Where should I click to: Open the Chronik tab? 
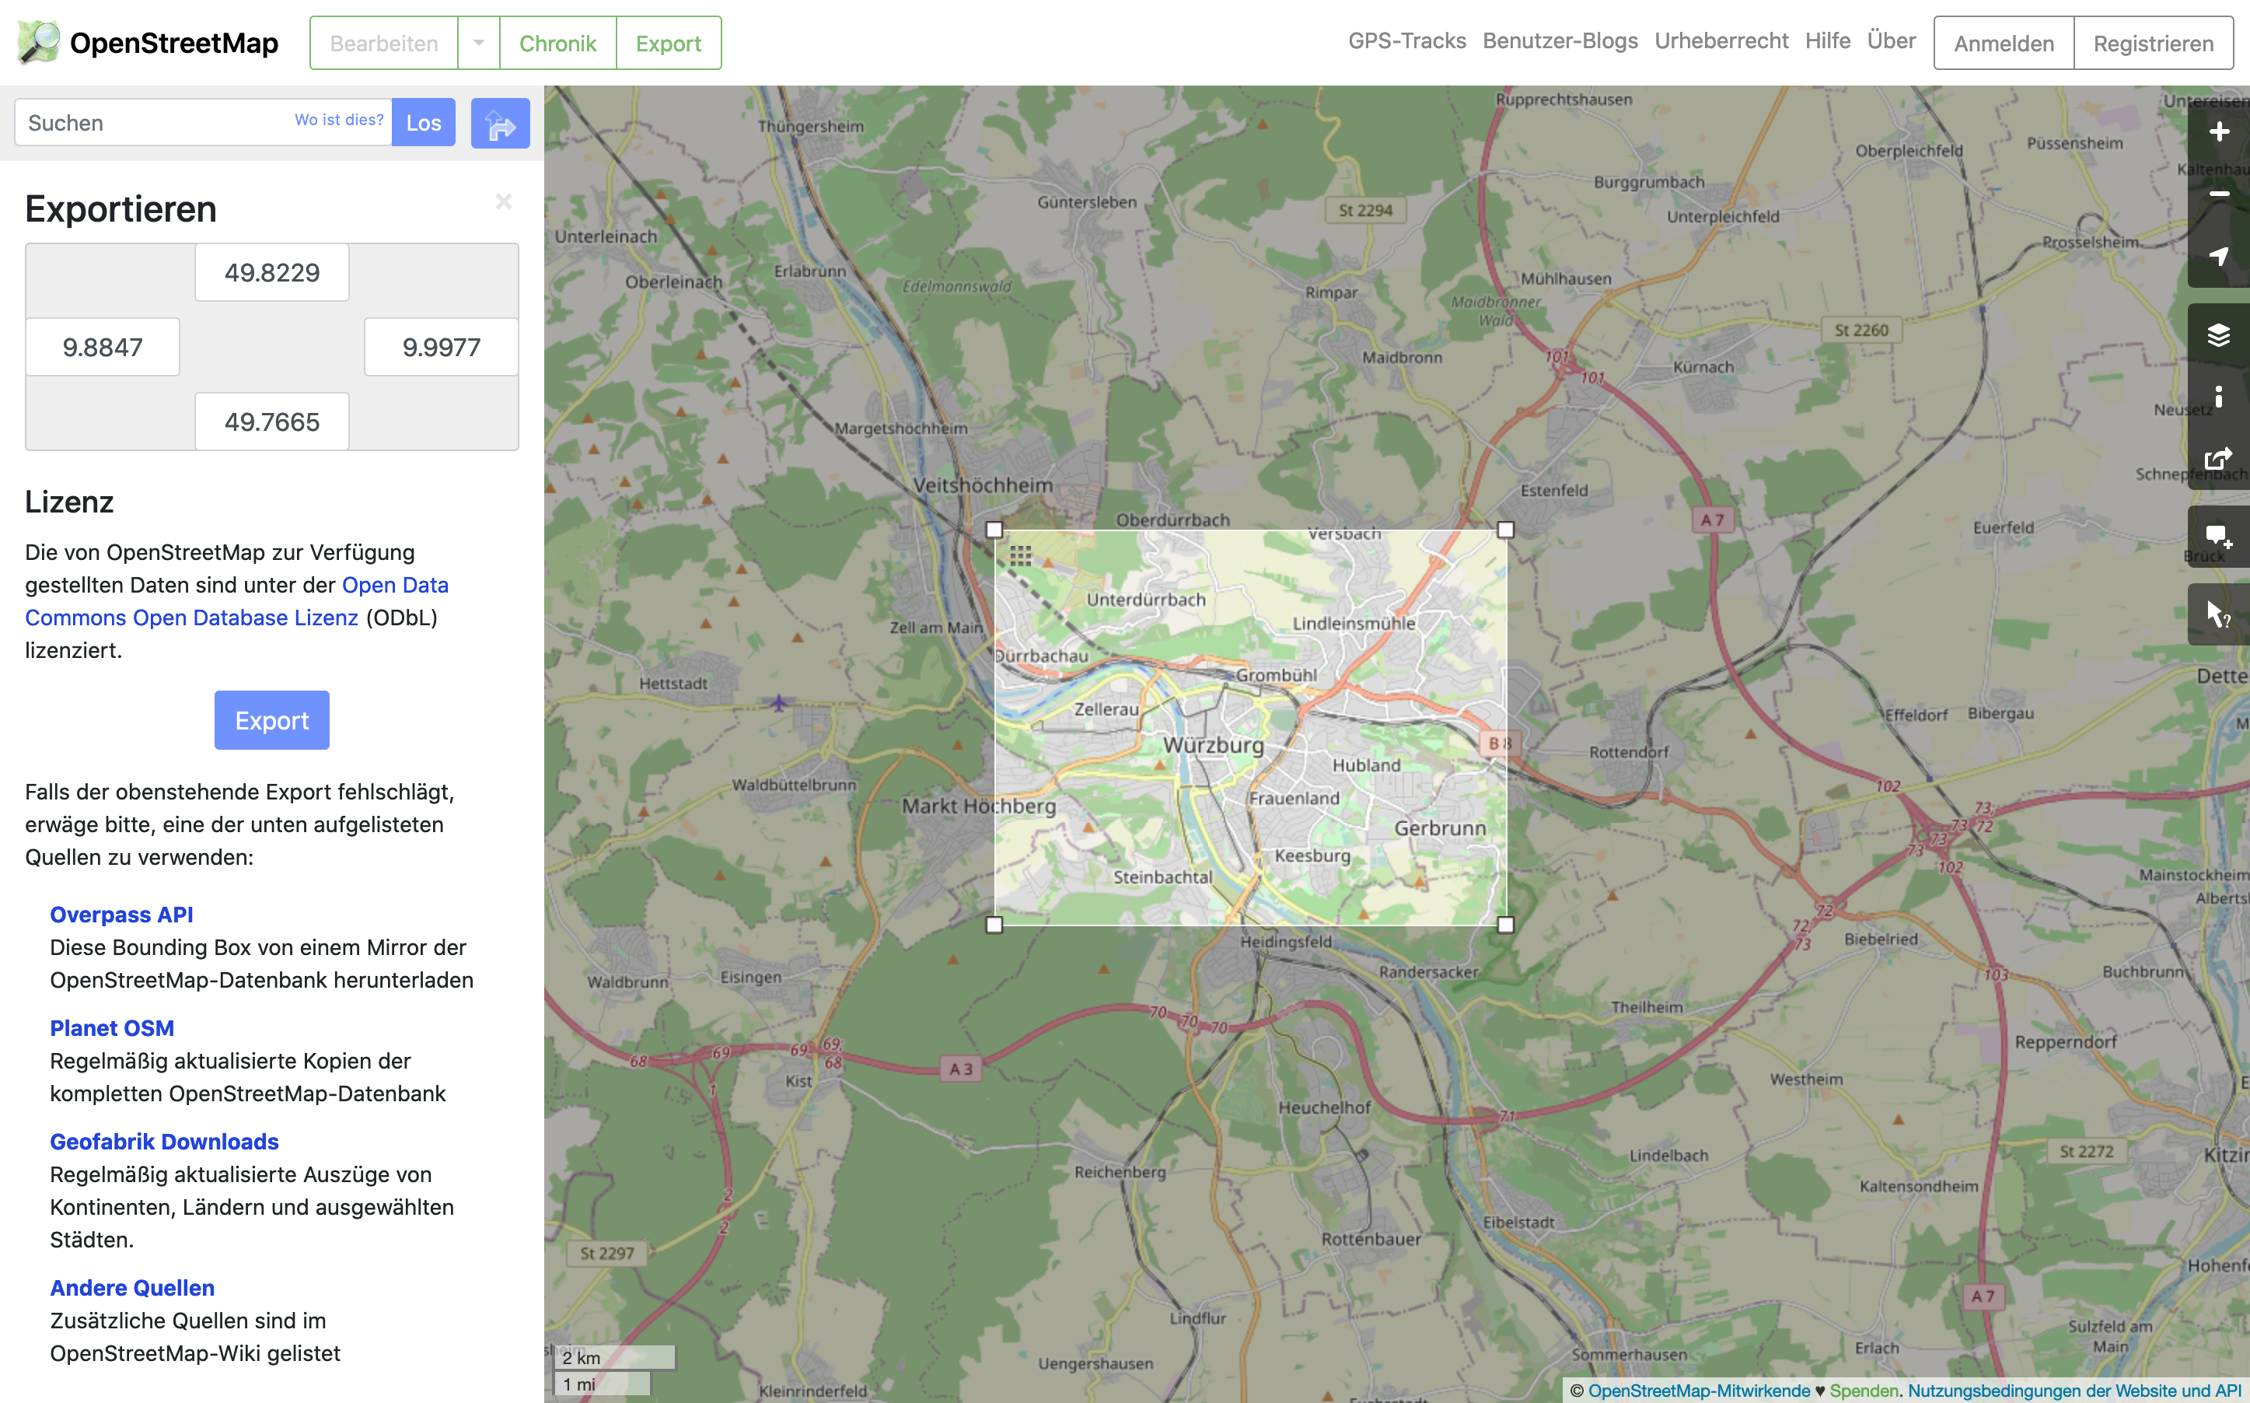point(557,44)
